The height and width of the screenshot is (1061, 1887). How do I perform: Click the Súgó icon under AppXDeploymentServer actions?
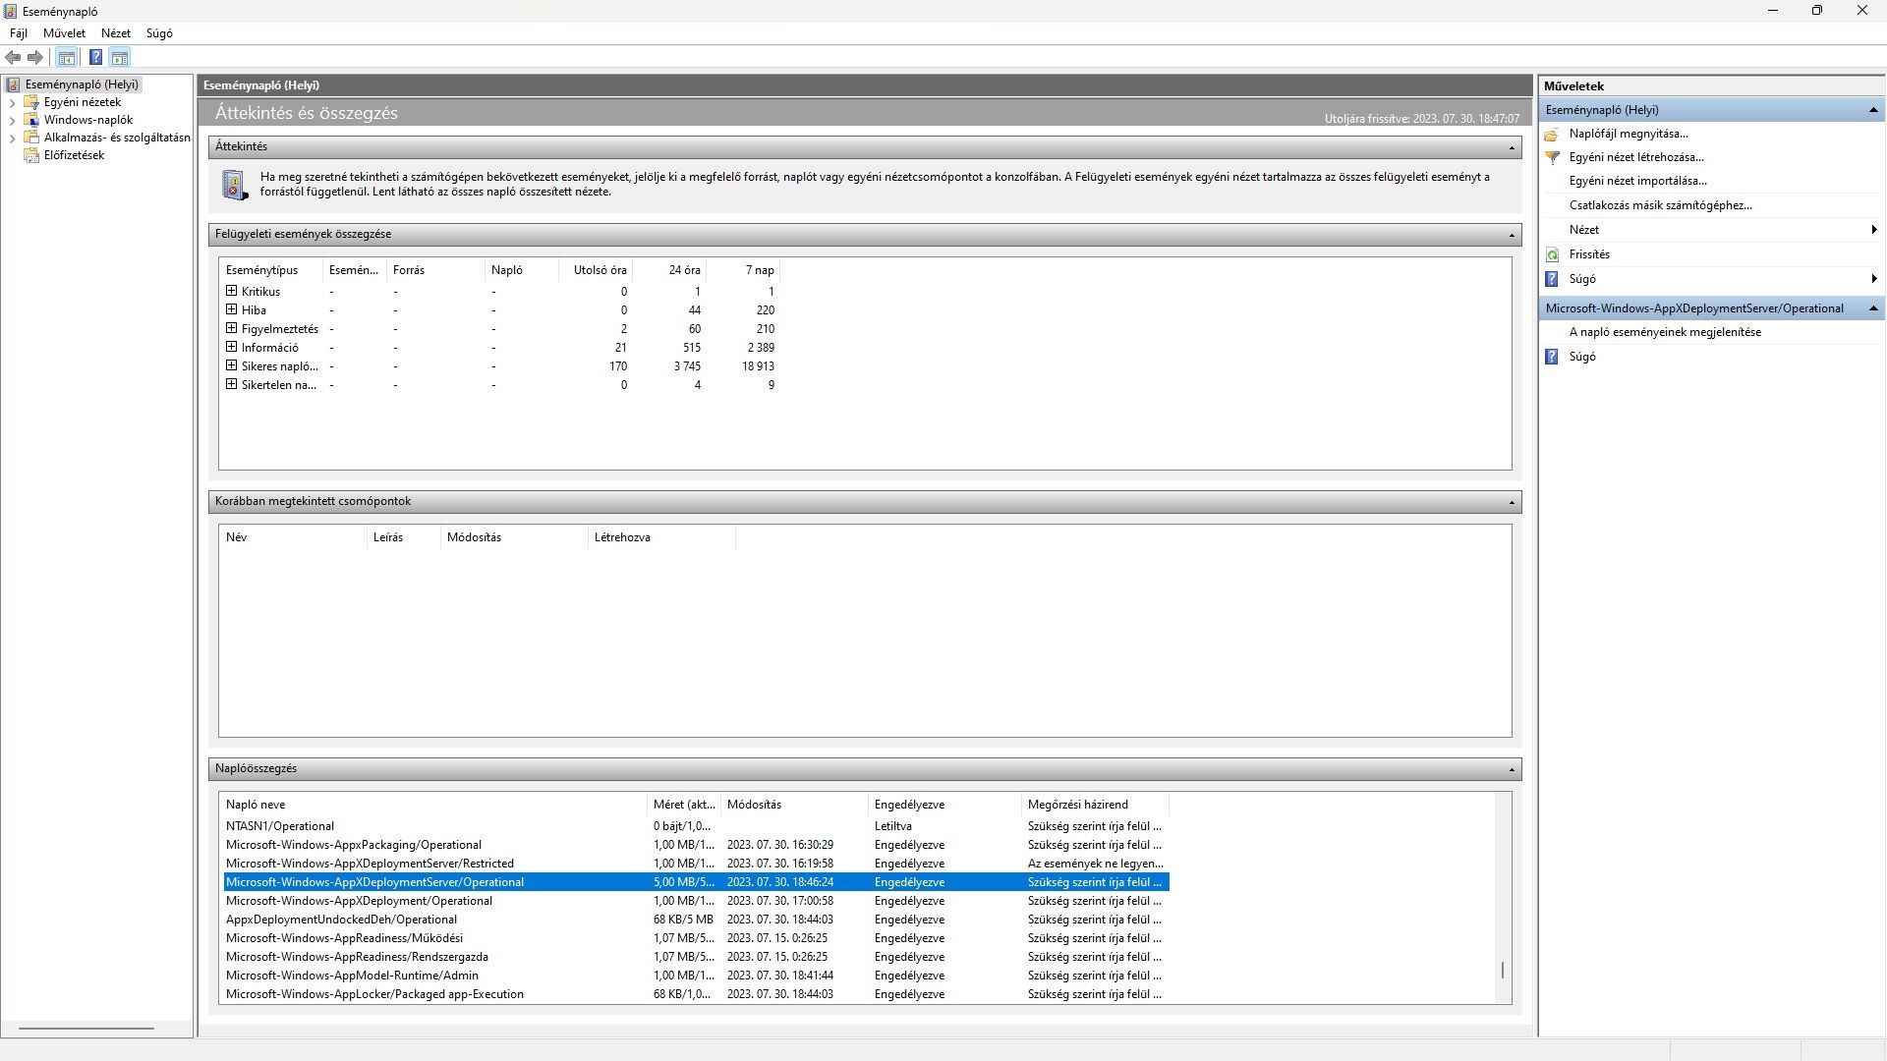[x=1552, y=357]
